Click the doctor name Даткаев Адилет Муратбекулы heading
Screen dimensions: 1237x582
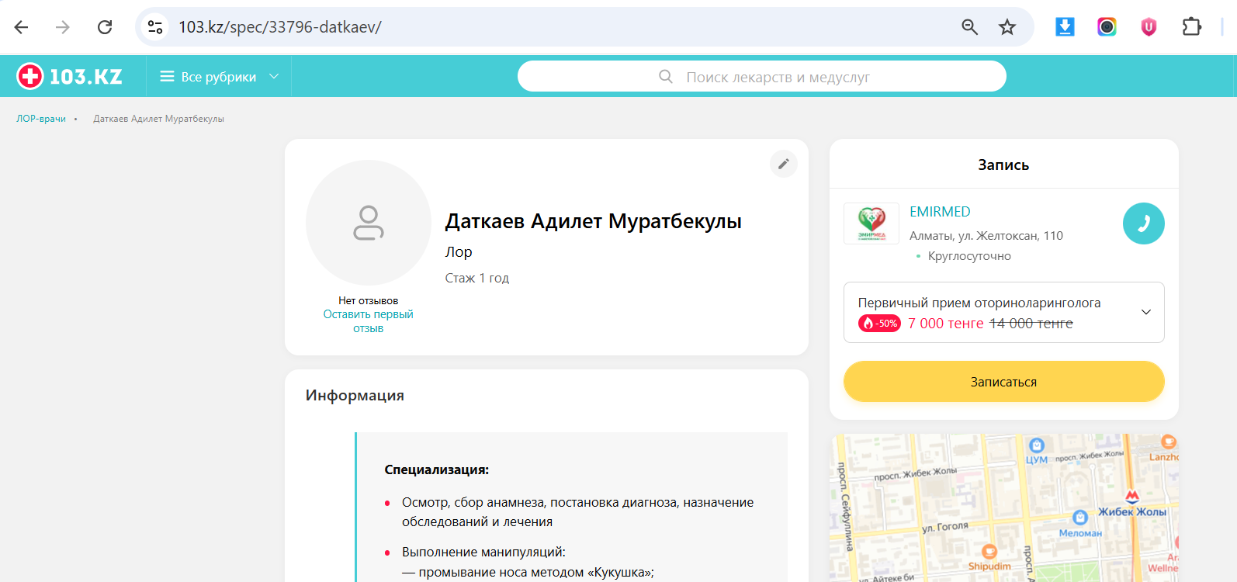(594, 221)
